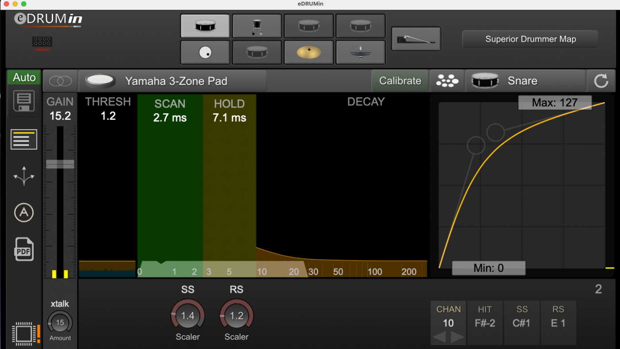The image size is (620, 349).
Task: Click the Max: 127 field
Action: (x=555, y=103)
